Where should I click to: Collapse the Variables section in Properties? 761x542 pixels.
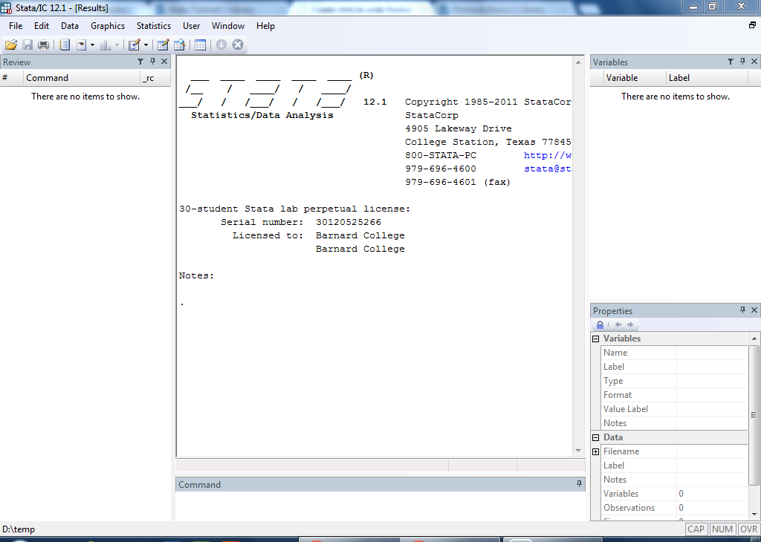pos(596,339)
